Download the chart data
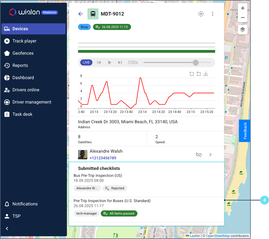269x239 pixels. pos(206,74)
